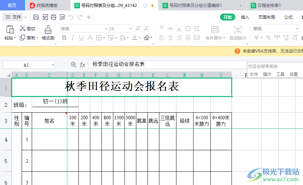The width and height of the screenshot is (303, 185).
Task: Click the Save icon in quick toolbar
Action: pyautogui.click(x=36, y=17)
